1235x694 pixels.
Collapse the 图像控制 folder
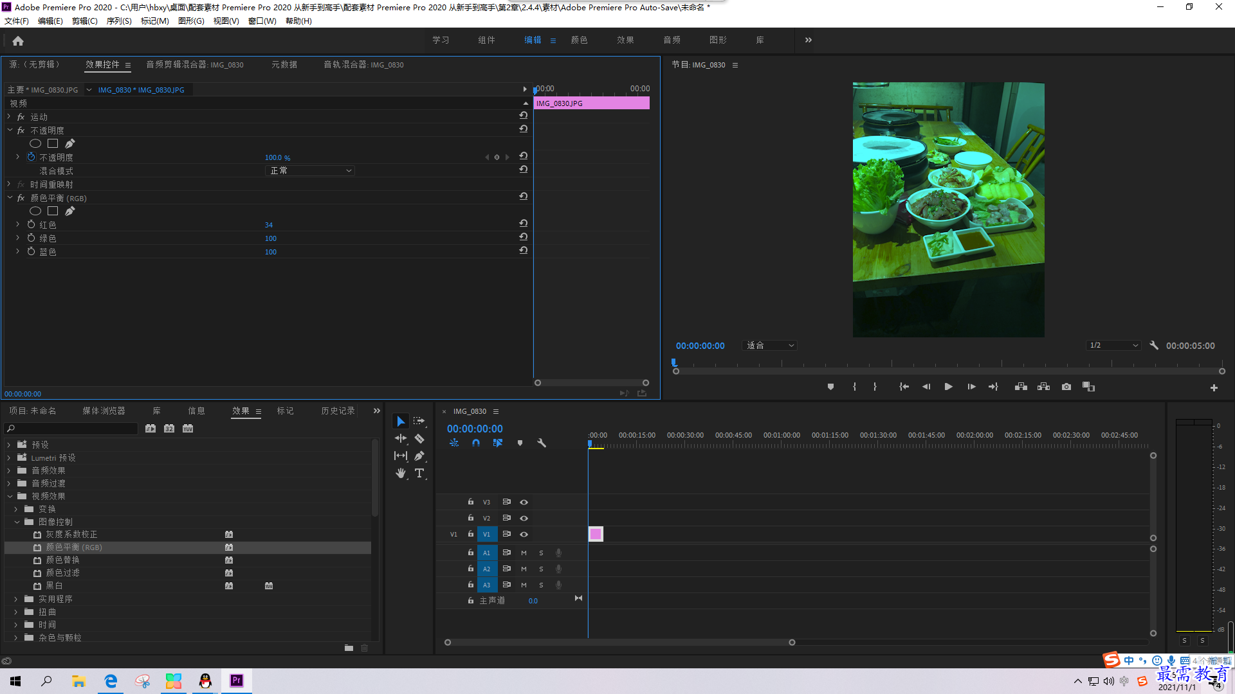[17, 521]
